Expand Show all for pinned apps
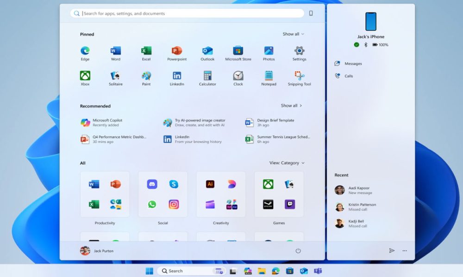The height and width of the screenshot is (277, 463). 291,34
